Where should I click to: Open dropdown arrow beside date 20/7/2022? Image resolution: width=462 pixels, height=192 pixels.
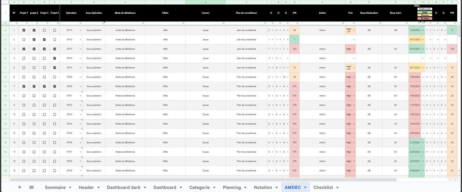pos(423,68)
